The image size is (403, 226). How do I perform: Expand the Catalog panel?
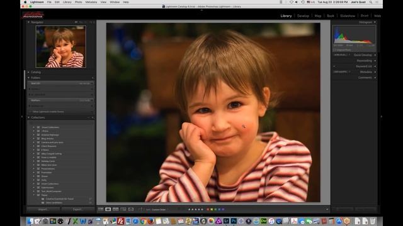[28, 72]
